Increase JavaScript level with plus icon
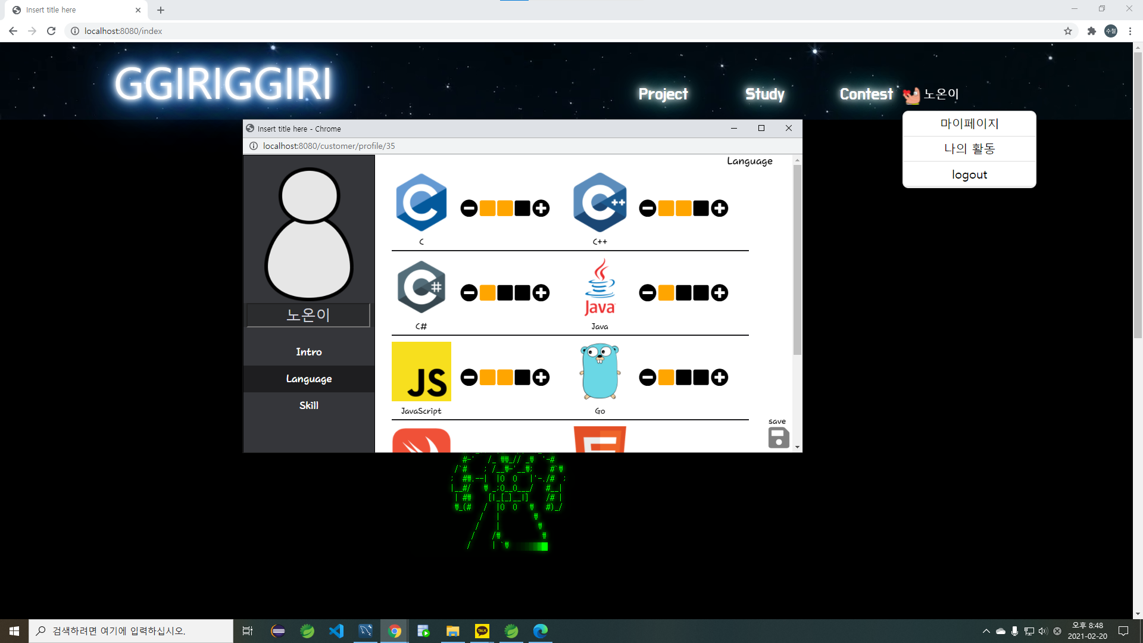 [541, 377]
